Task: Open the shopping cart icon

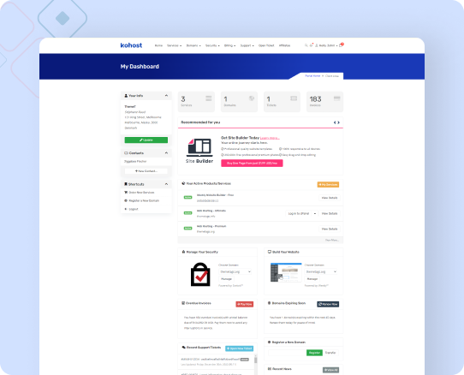Action: point(342,45)
